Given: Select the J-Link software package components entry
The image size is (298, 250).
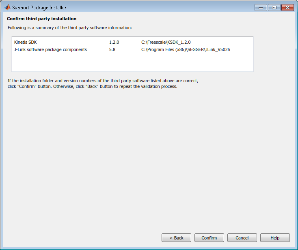Looking at the screenshot, I should point(51,49).
